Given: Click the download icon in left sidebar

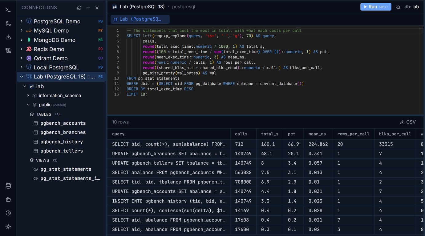Looking at the screenshot, I should coord(8,37).
